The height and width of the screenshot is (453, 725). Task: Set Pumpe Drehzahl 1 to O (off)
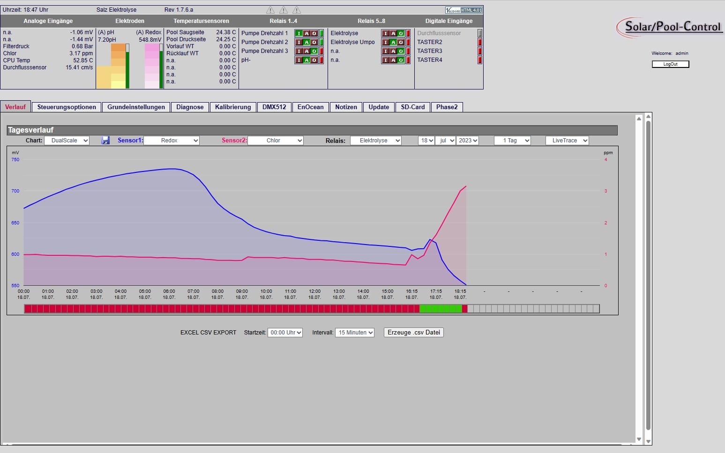314,33
